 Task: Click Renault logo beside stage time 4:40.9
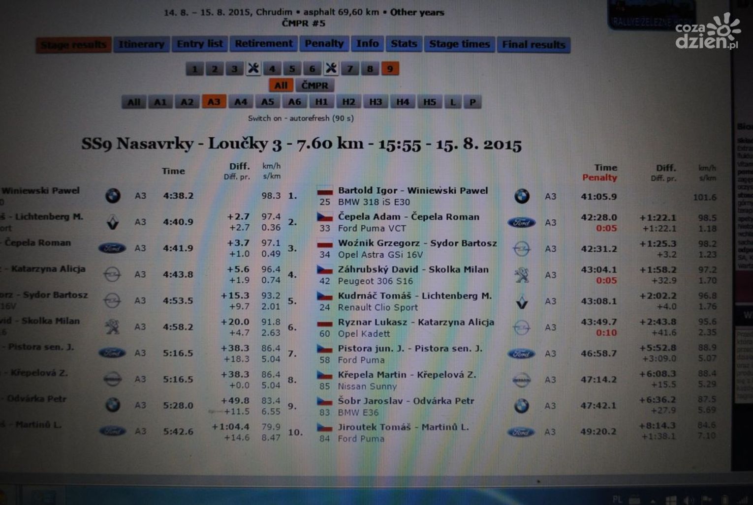[x=113, y=222]
